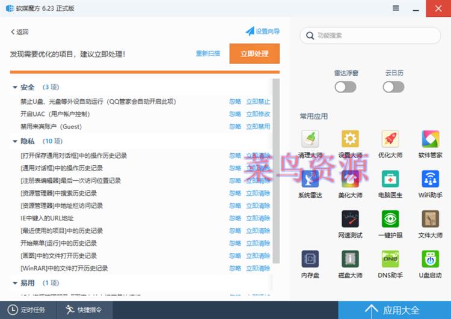
Task: Open DNS助手 icon
Action: pos(390,259)
